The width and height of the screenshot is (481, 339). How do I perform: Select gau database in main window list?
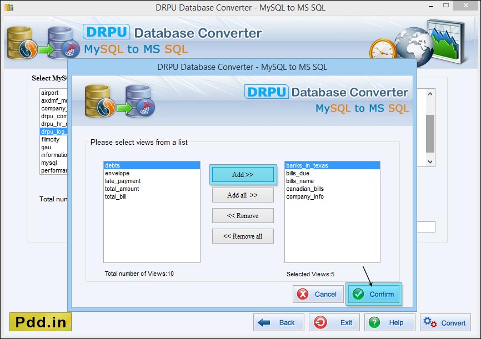pyautogui.click(x=54, y=147)
